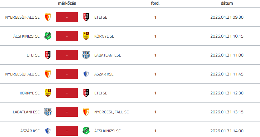Click the "mérkőzés" column header
The width and height of the screenshot is (260, 137).
click(x=67, y=3)
